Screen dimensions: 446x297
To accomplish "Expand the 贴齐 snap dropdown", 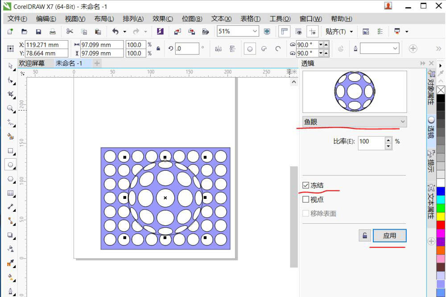I will click(351, 32).
